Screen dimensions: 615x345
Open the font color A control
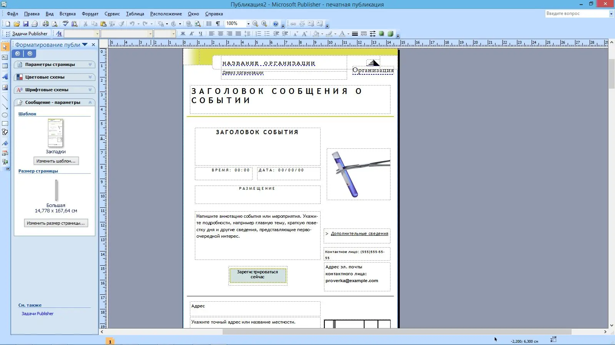342,34
